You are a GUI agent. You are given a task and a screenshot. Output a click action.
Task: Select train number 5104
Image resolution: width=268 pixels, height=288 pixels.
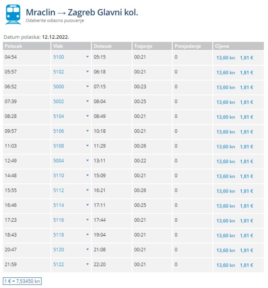58,116
